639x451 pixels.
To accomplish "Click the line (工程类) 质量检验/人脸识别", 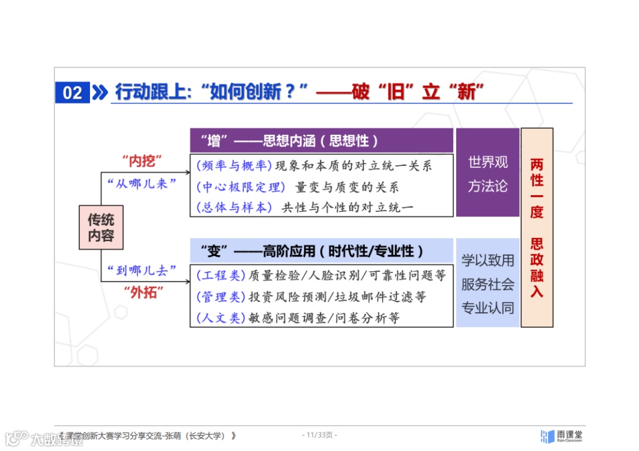I will 321,275.
